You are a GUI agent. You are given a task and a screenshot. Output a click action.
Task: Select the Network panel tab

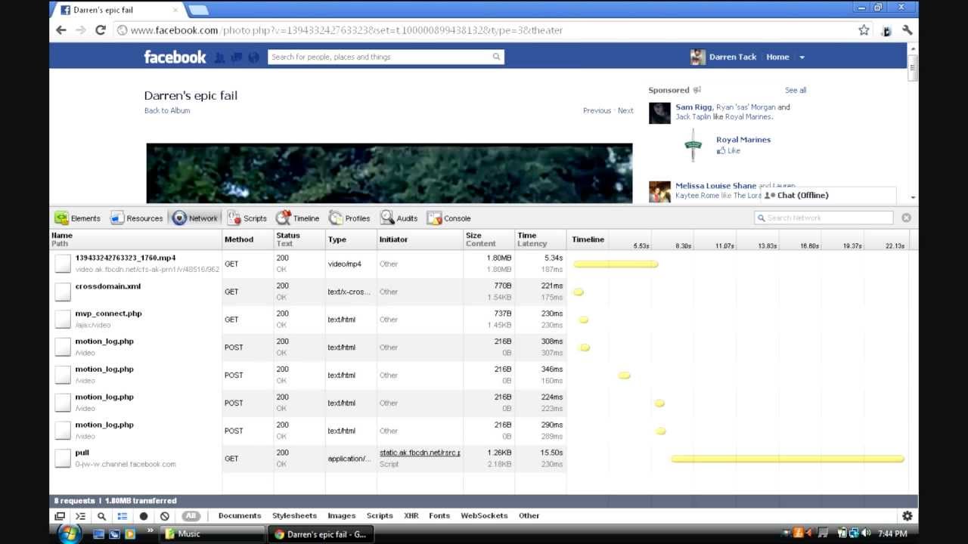pos(195,218)
